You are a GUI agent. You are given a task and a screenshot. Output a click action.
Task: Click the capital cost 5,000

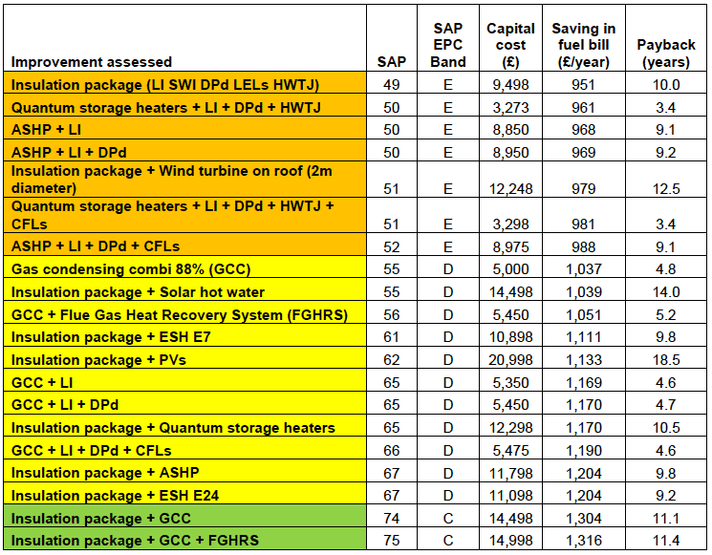pos(511,269)
